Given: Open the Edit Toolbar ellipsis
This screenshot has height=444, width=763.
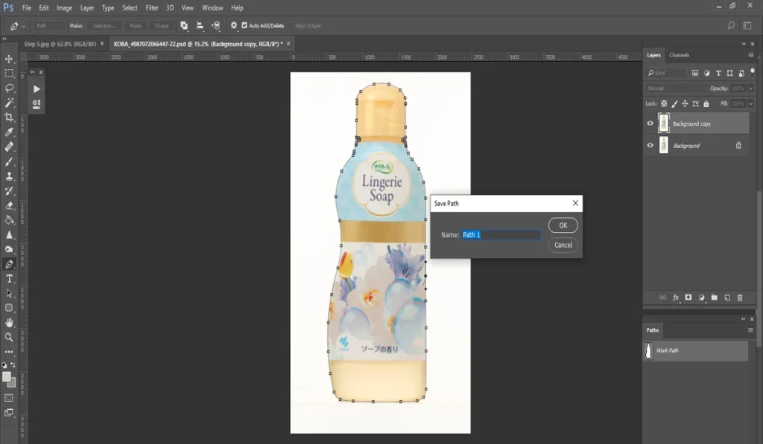Looking at the screenshot, I should (x=9, y=352).
